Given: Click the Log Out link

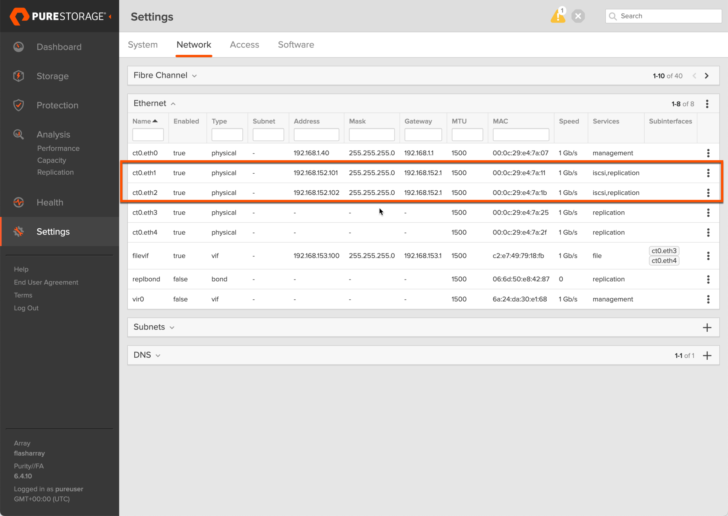Looking at the screenshot, I should (x=26, y=308).
